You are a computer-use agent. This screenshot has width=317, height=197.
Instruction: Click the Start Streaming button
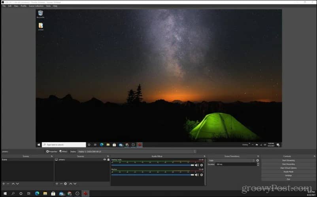(x=288, y=160)
